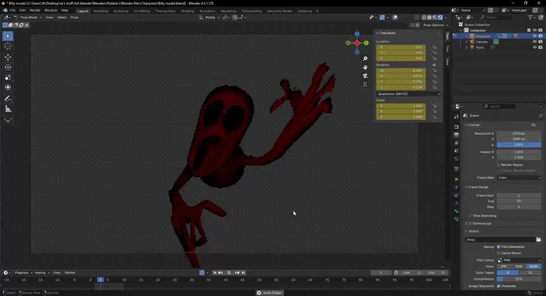Open the Render menu
546x296 pixels.
(35, 10)
